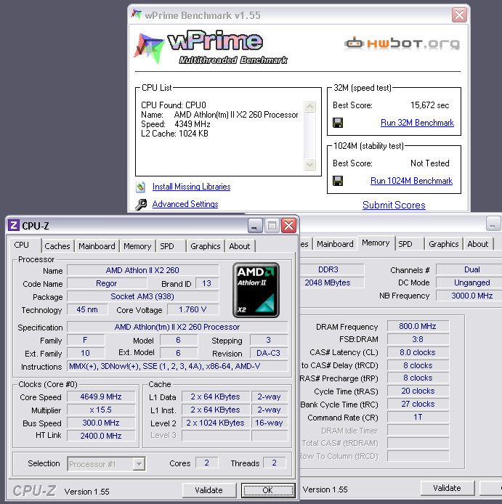The image size is (502, 504).
Task: Switch to Mainboard tab in front CPU-Z
Action: pyautogui.click(x=97, y=246)
